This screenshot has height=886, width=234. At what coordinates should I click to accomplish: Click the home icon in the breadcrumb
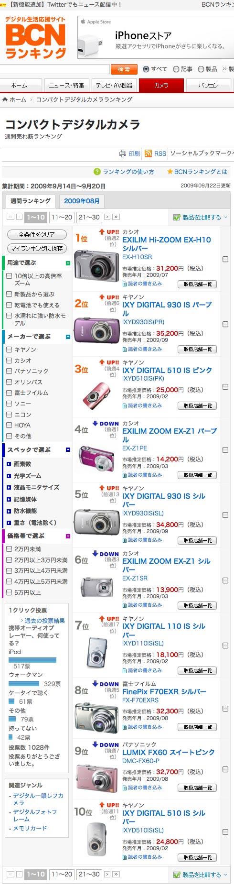[x=5, y=99]
